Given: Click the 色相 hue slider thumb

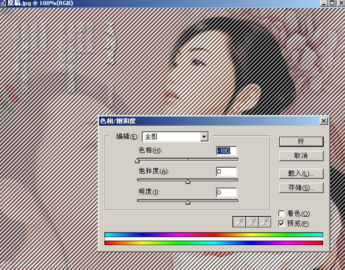Looking at the screenshot, I should [137, 161].
